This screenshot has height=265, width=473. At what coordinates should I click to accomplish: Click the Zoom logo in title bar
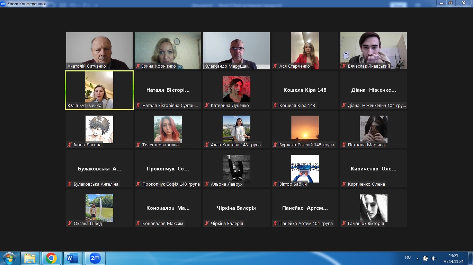[x=3, y=3]
